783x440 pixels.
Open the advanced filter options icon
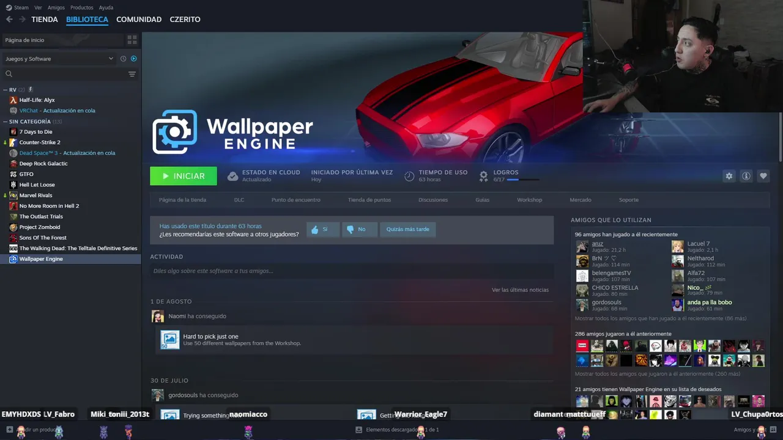click(132, 74)
